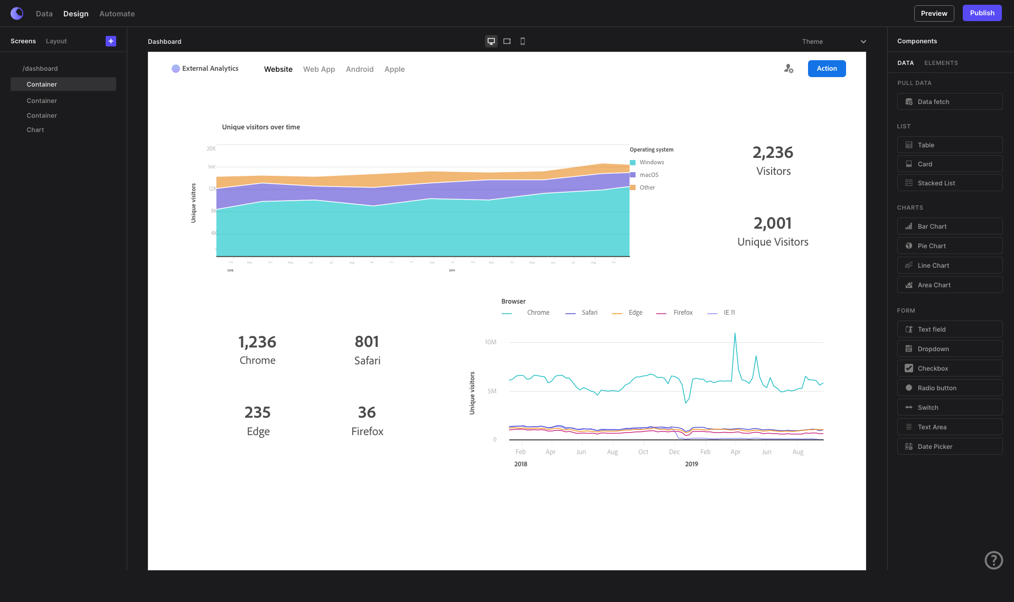Image resolution: width=1014 pixels, height=602 pixels.
Task: Click the Pie Chart icon in components panel
Action: [x=909, y=245]
